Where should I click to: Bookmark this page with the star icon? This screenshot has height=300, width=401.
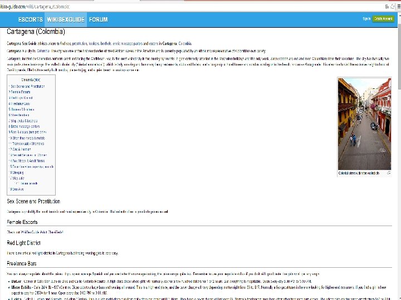pos(392,7)
